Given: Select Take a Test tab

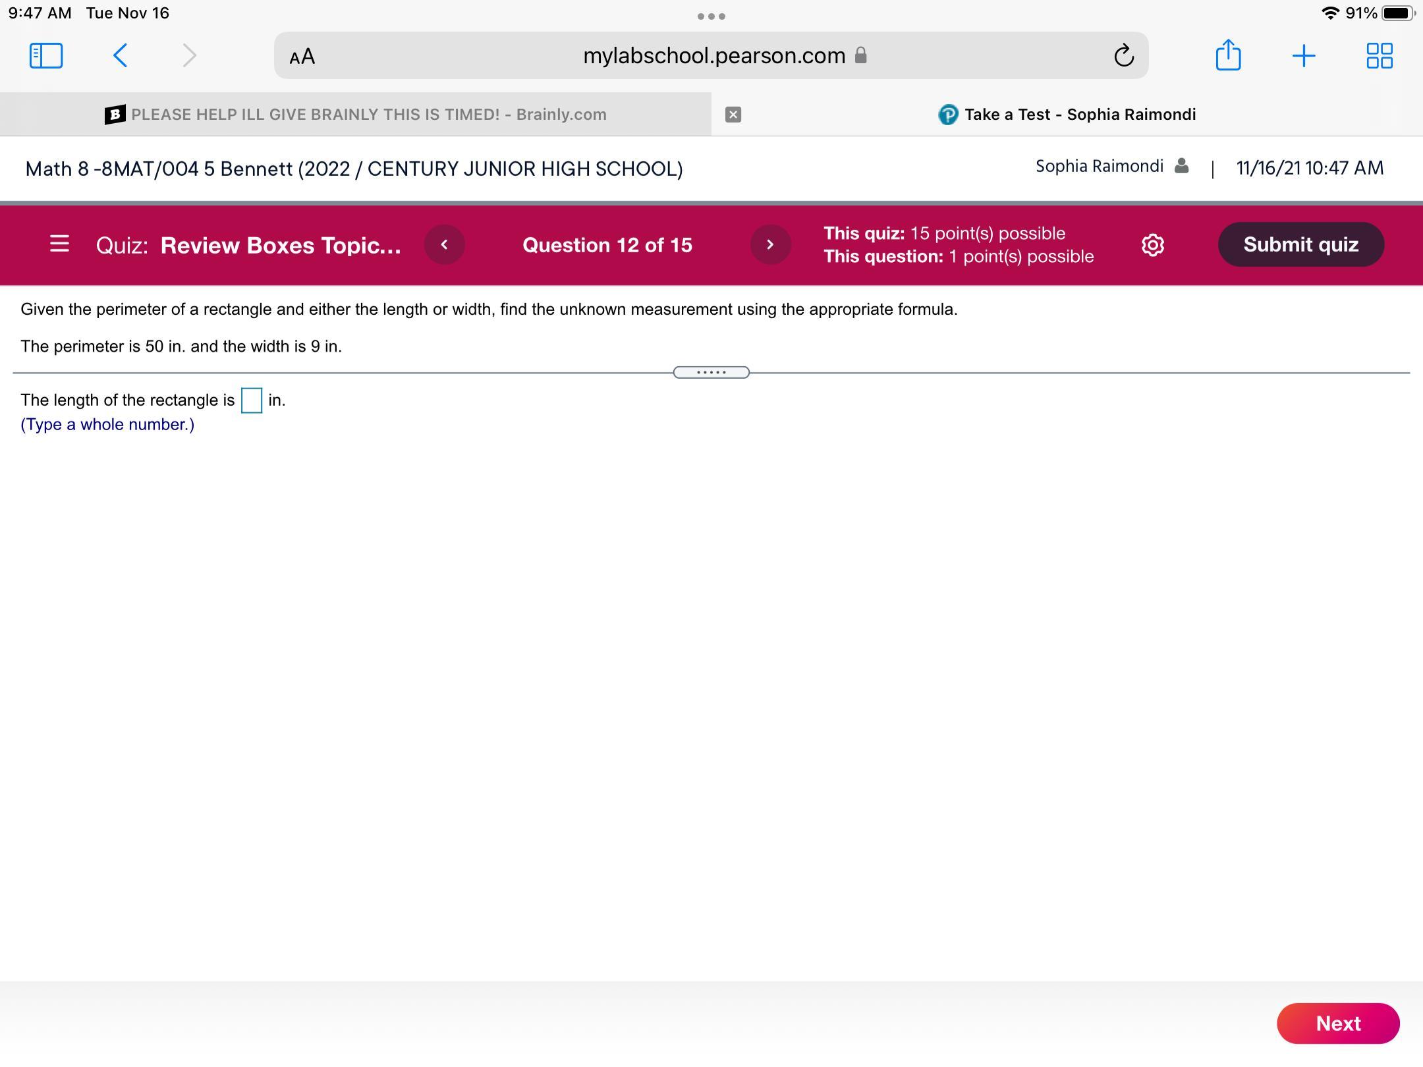Looking at the screenshot, I should (1067, 115).
